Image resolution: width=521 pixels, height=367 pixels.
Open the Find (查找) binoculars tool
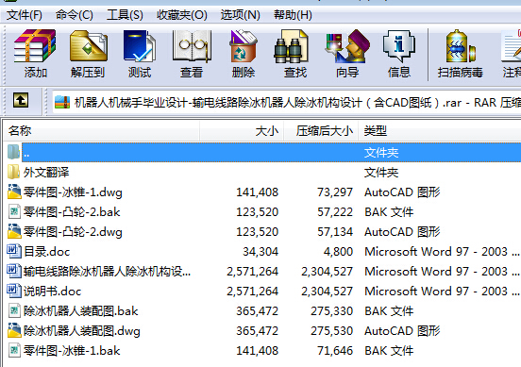(291, 46)
